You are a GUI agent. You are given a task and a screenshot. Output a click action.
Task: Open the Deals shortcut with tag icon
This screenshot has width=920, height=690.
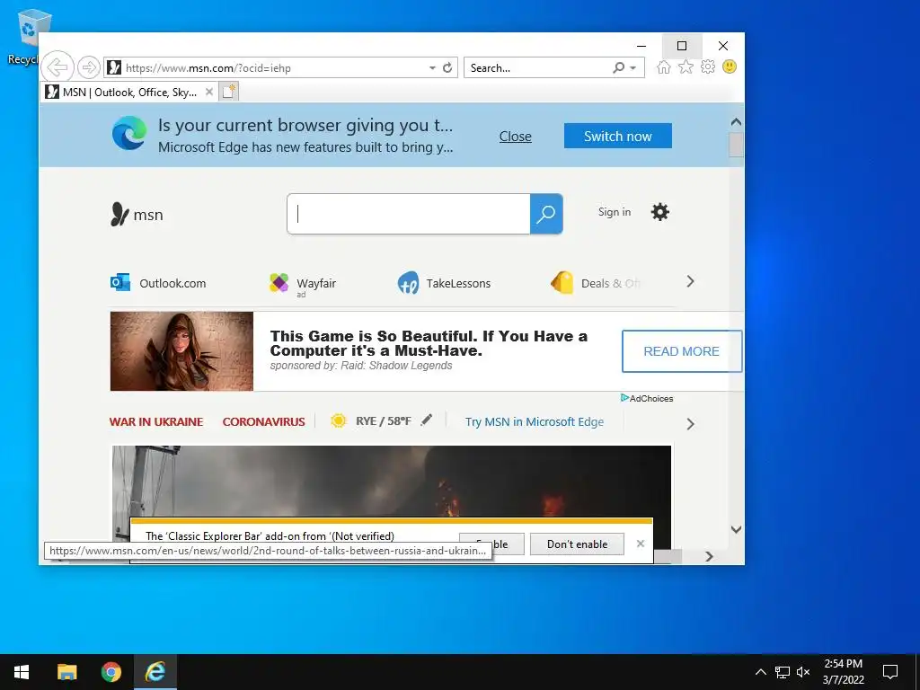click(x=595, y=283)
